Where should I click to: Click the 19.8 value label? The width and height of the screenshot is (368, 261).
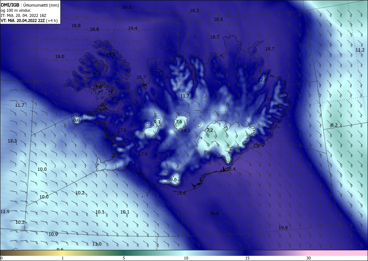pyautogui.click(x=283, y=228)
